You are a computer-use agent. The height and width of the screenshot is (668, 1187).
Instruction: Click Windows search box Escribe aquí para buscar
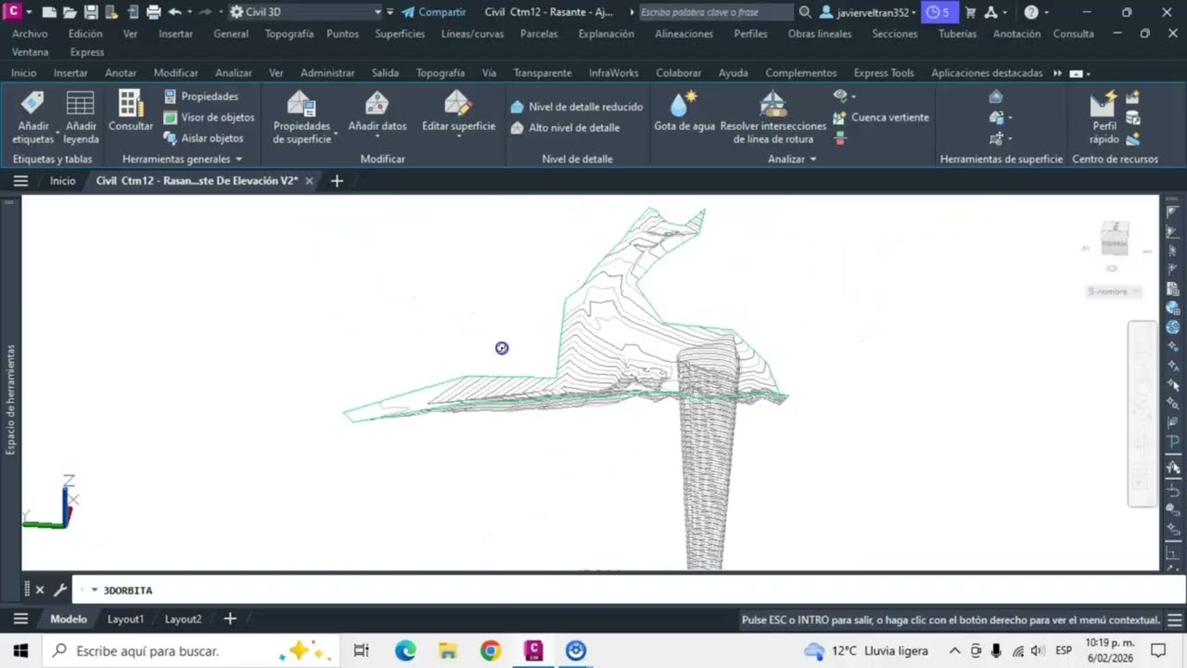(191, 650)
